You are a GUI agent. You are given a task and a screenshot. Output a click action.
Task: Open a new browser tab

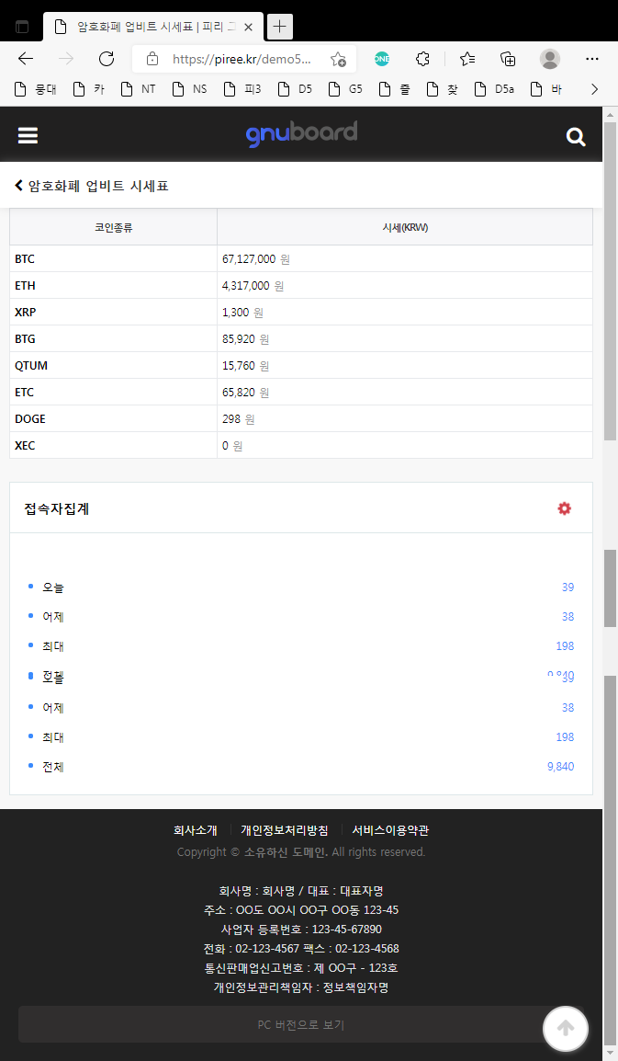point(280,27)
